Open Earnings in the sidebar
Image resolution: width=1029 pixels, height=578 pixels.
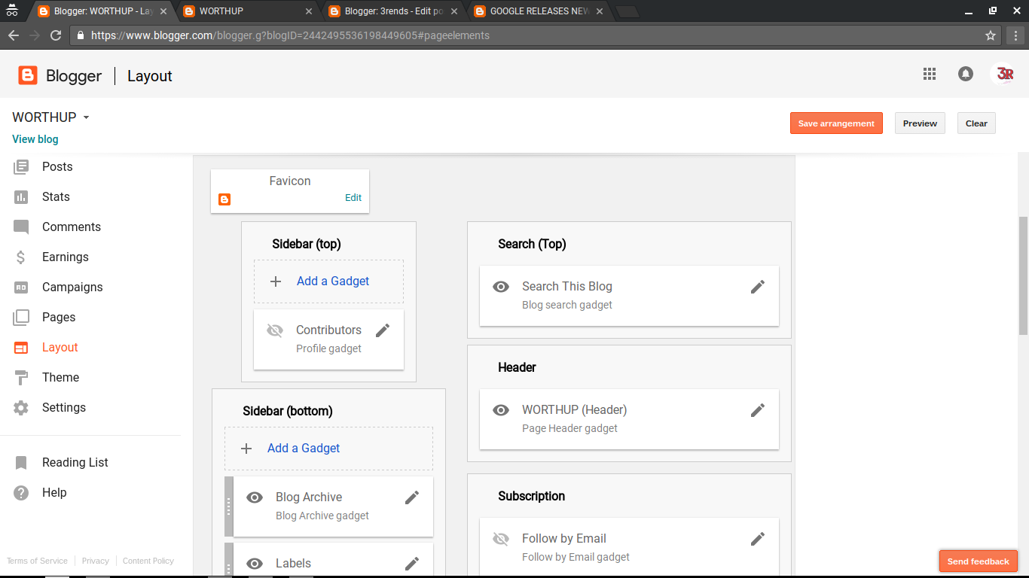coord(66,257)
